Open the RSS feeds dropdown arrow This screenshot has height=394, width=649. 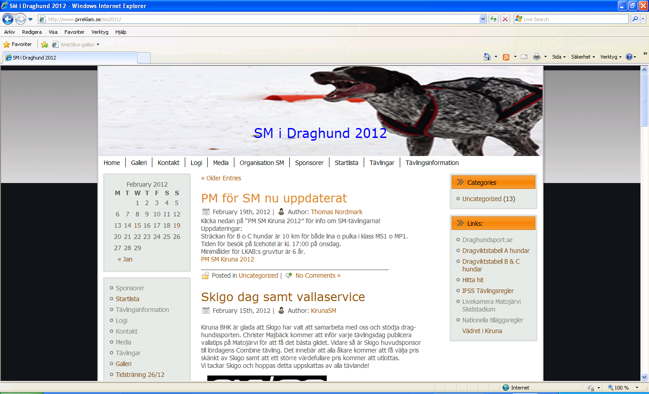(x=515, y=57)
